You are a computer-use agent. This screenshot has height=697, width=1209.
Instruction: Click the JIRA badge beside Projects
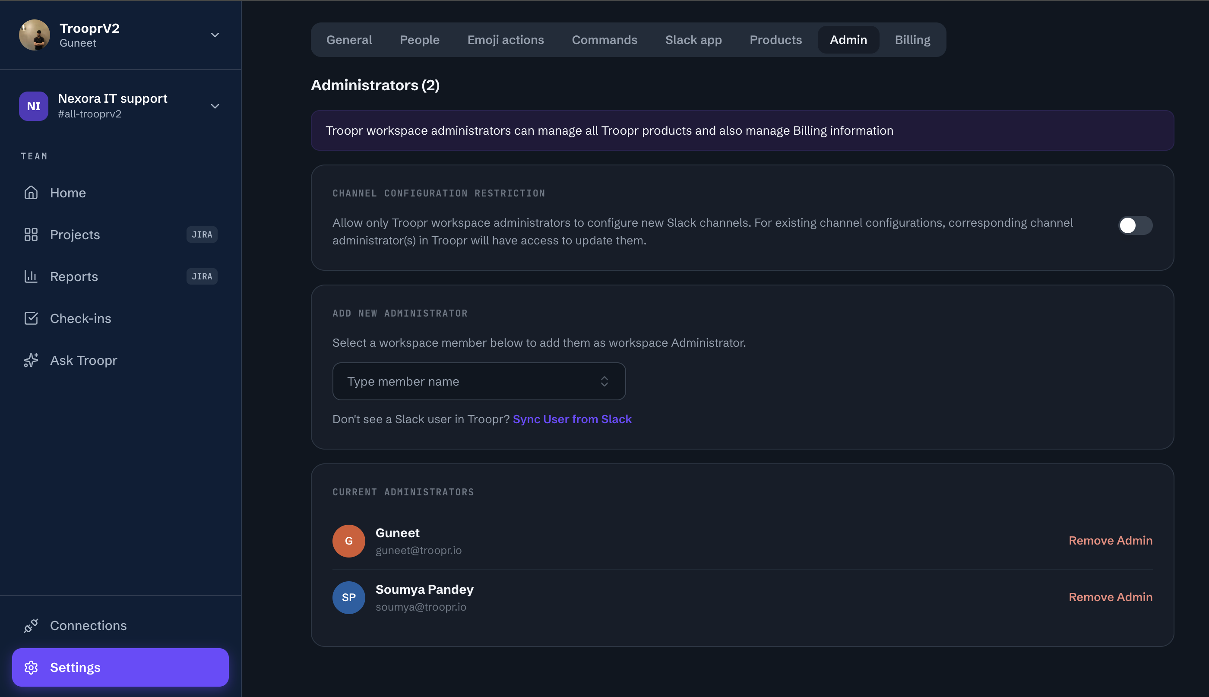coord(202,234)
